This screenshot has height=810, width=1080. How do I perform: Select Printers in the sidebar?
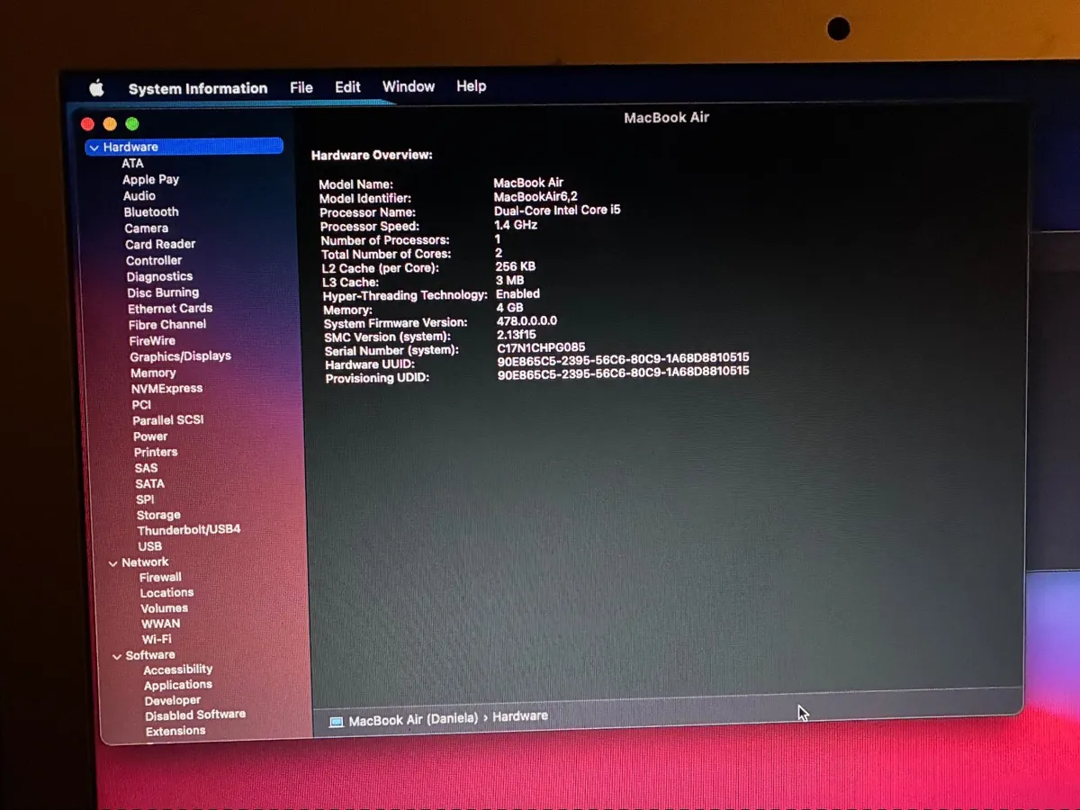click(156, 452)
